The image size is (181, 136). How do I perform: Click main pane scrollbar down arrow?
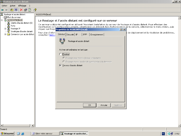click(179, 125)
